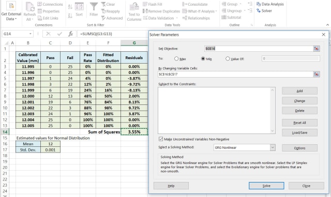Collapse dialog via Set Objective range selector icon

coord(316,49)
